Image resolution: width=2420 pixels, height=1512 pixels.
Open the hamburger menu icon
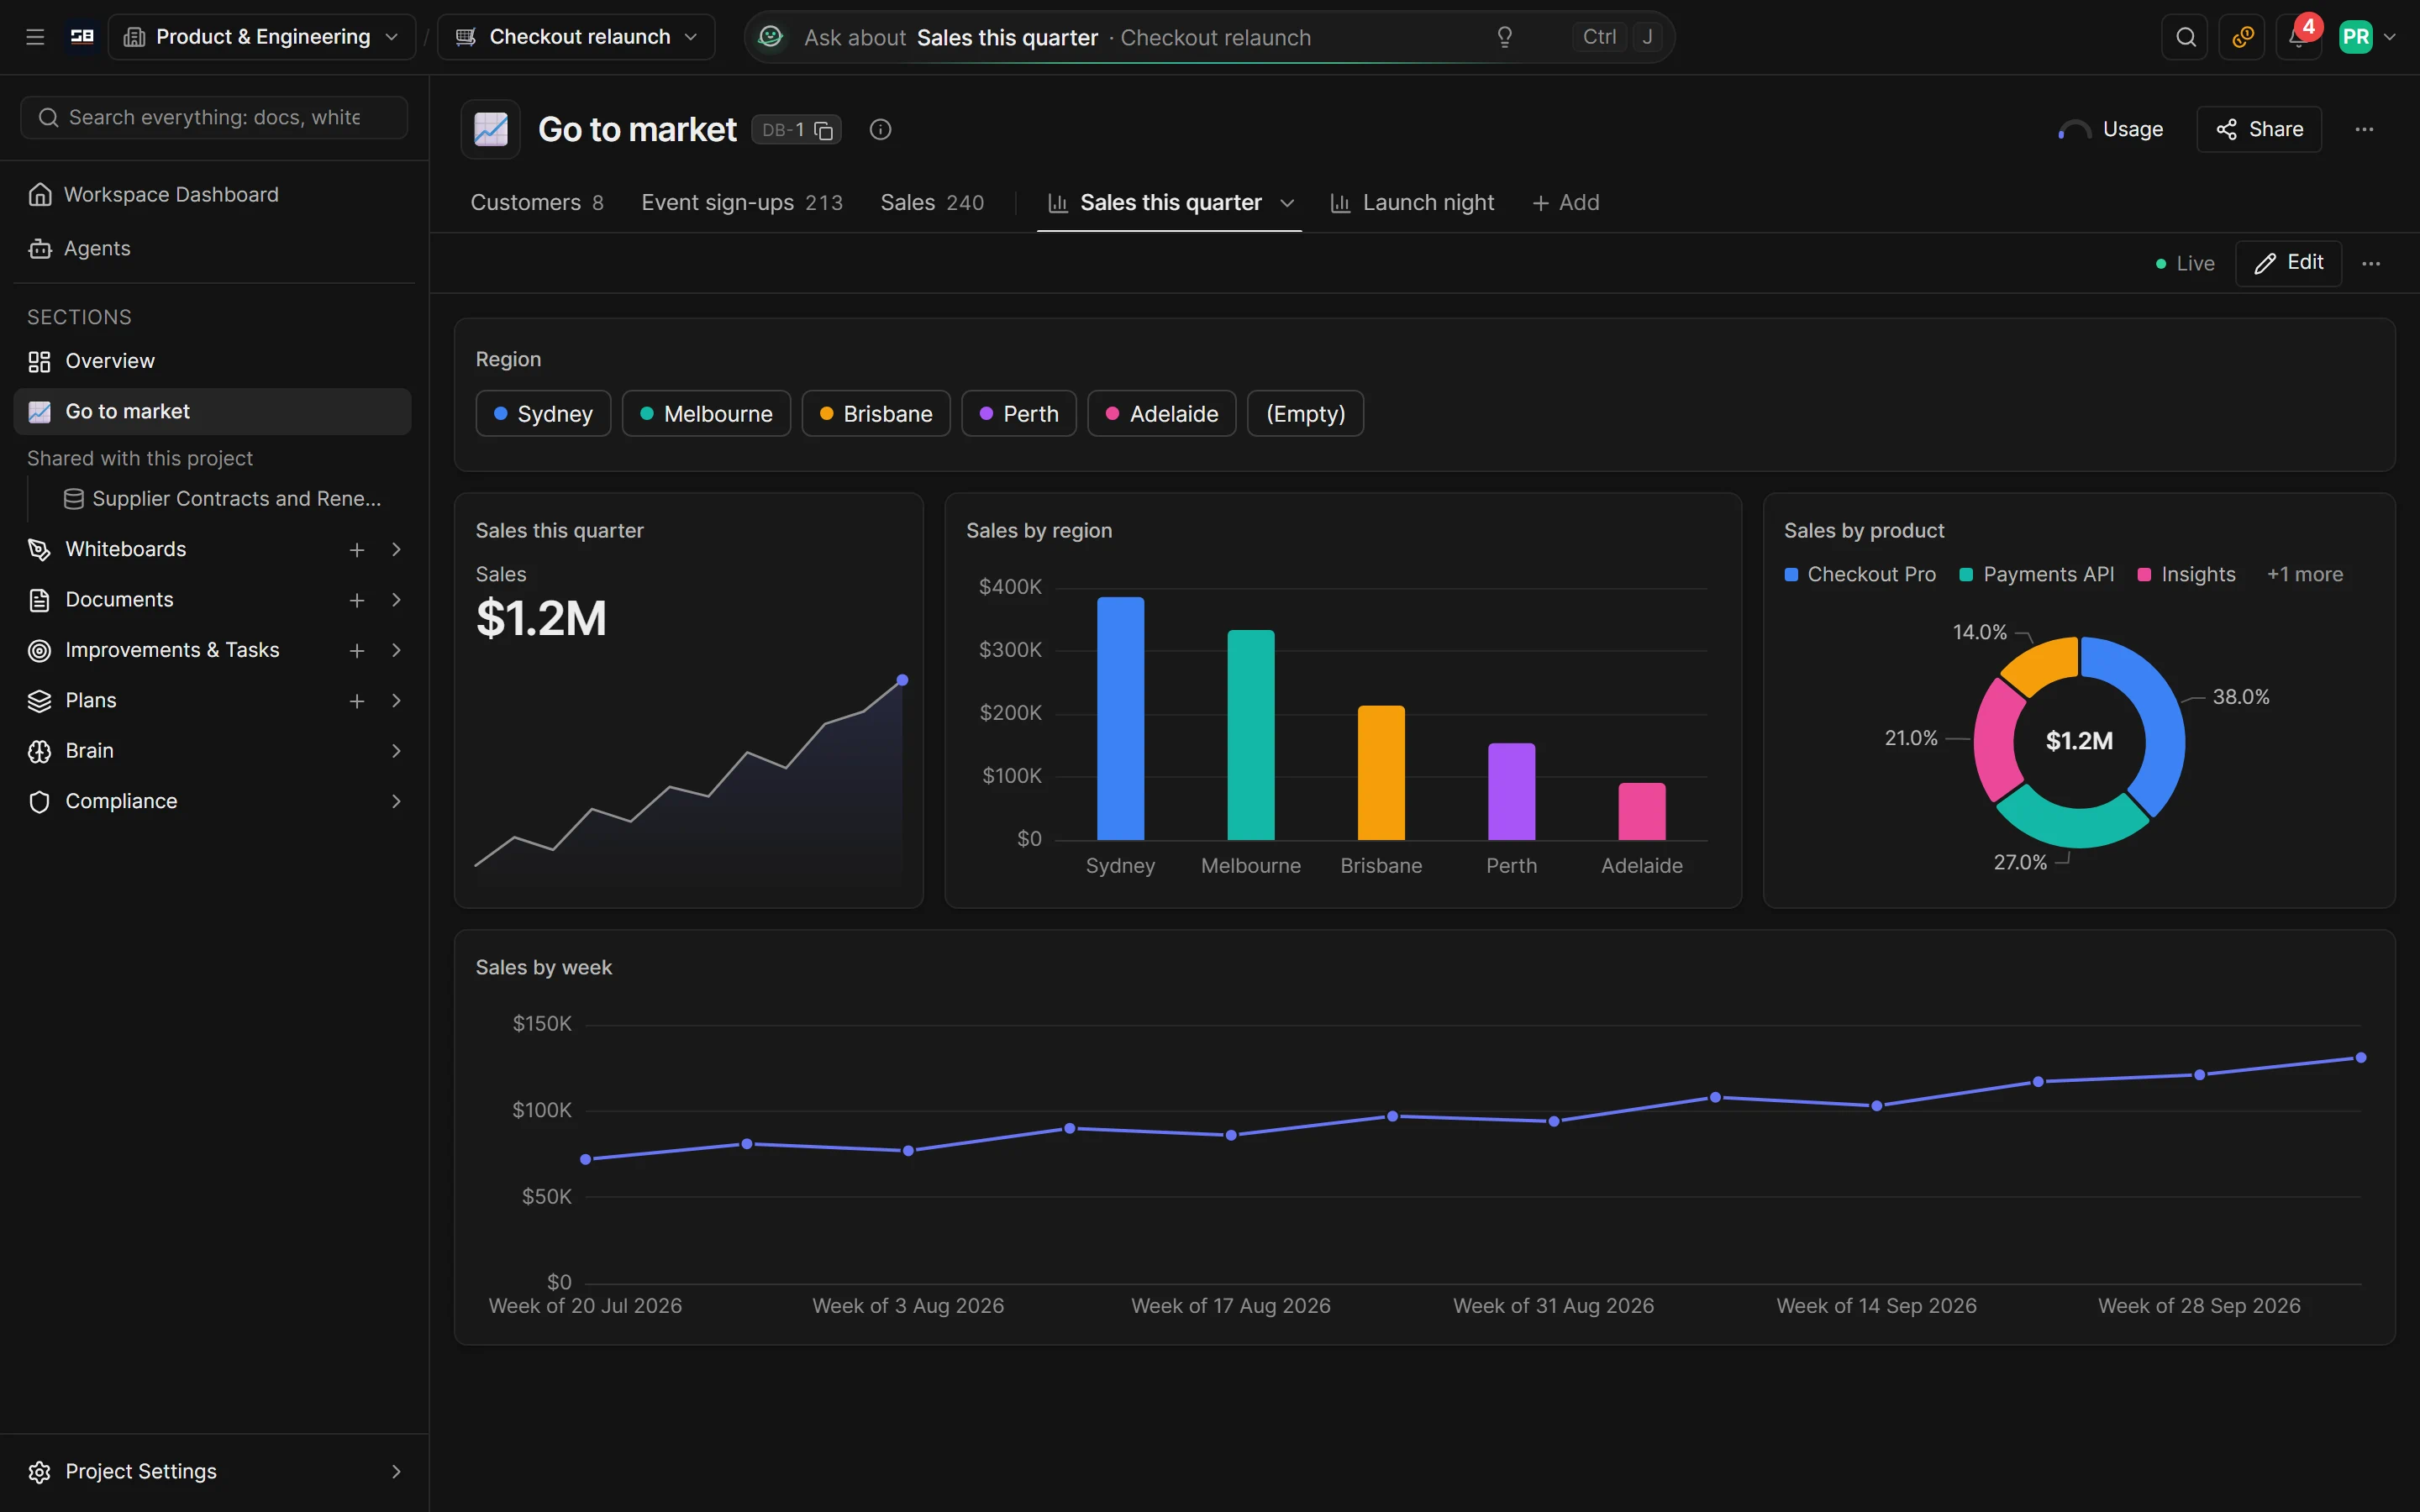click(x=35, y=37)
